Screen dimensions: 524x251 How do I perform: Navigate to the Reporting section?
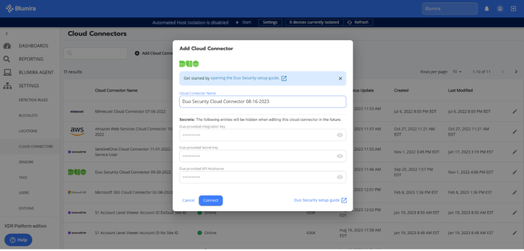31,59
